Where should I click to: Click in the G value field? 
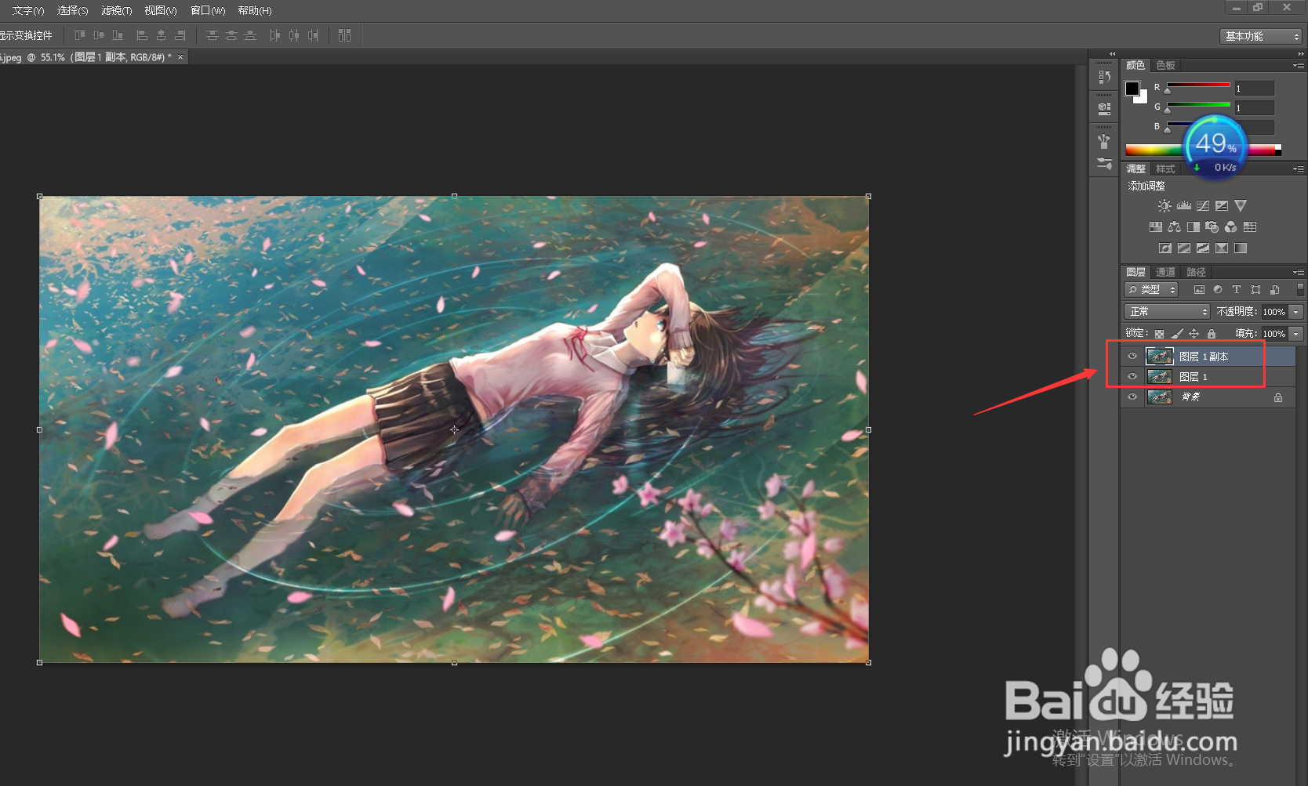point(1254,108)
